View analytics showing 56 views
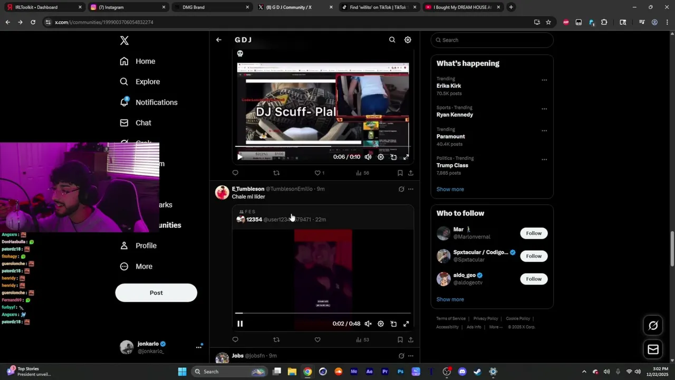The image size is (675, 380). [362, 173]
